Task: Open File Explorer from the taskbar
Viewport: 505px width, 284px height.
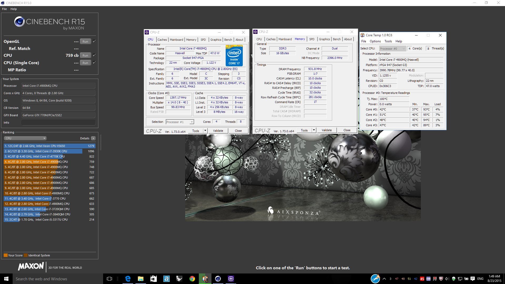Action: 141,279
